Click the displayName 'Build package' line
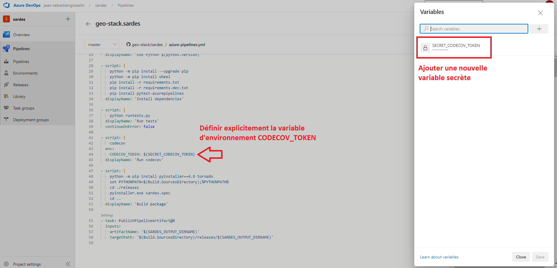This screenshot has width=557, height=268. (x=137, y=204)
